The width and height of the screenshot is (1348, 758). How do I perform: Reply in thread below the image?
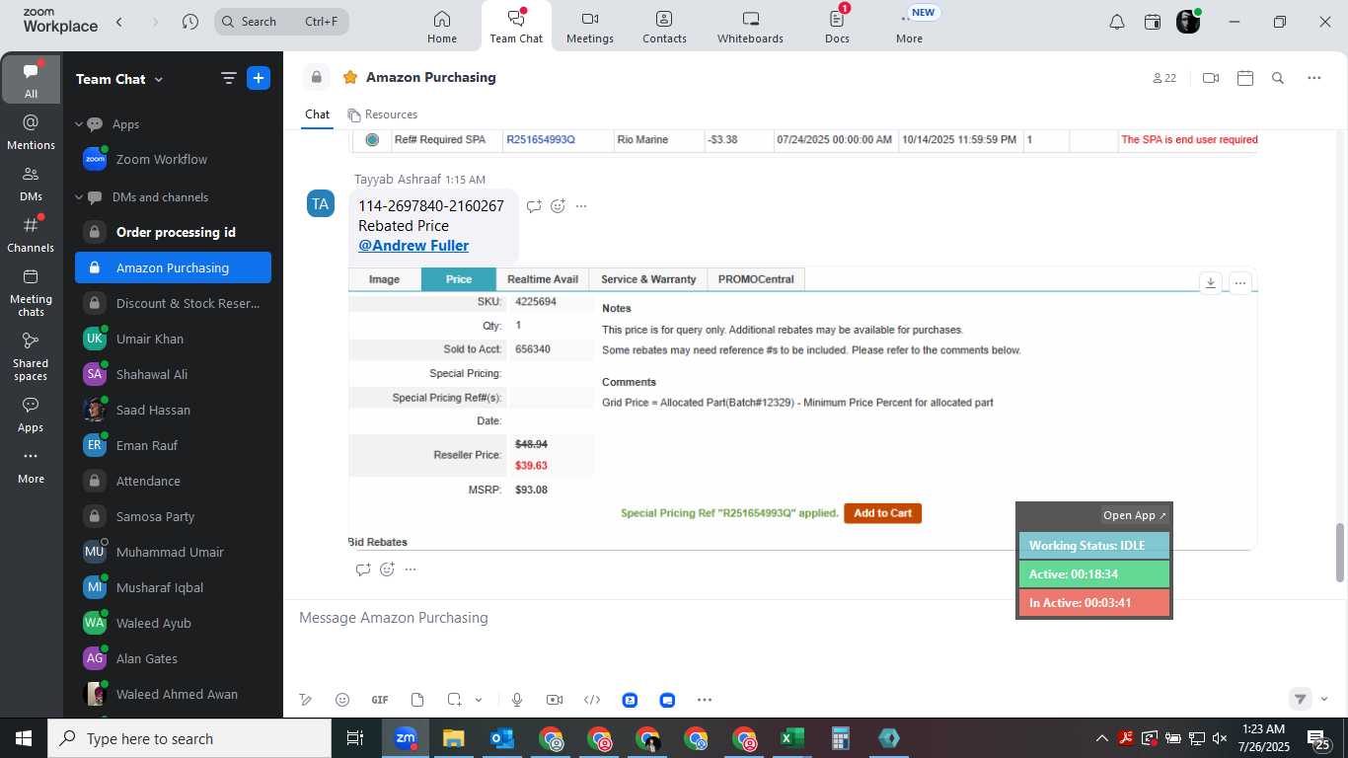(x=363, y=569)
